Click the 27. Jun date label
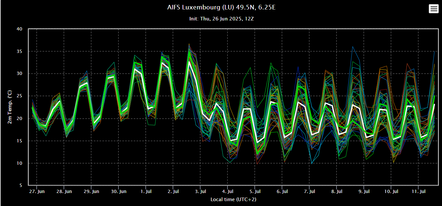Viewport: 442px width, 206px height. [36, 191]
